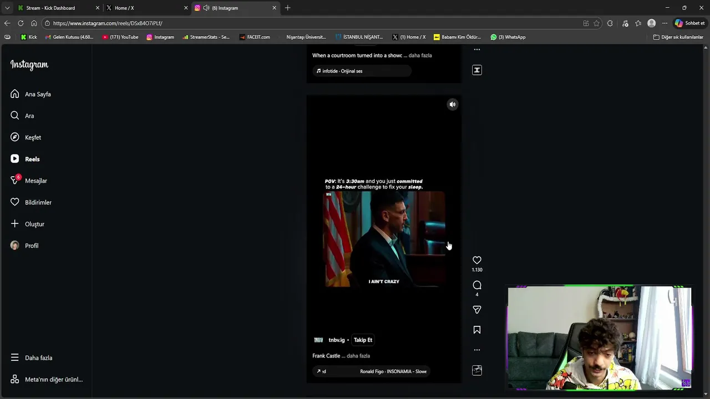Open more options for previous reel above
Image resolution: width=710 pixels, height=399 pixels.
(x=477, y=49)
